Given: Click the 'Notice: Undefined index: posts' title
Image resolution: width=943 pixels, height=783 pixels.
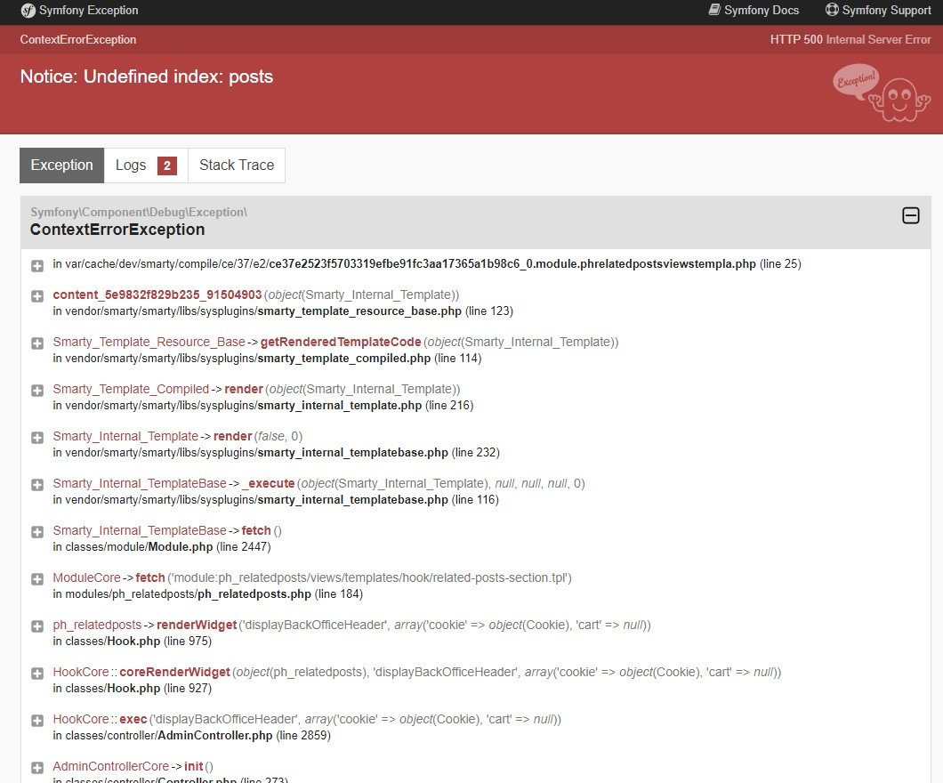Looking at the screenshot, I should [x=146, y=77].
